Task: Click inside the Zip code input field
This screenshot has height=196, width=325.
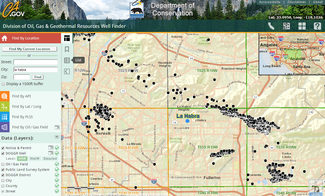Action: coord(22,77)
